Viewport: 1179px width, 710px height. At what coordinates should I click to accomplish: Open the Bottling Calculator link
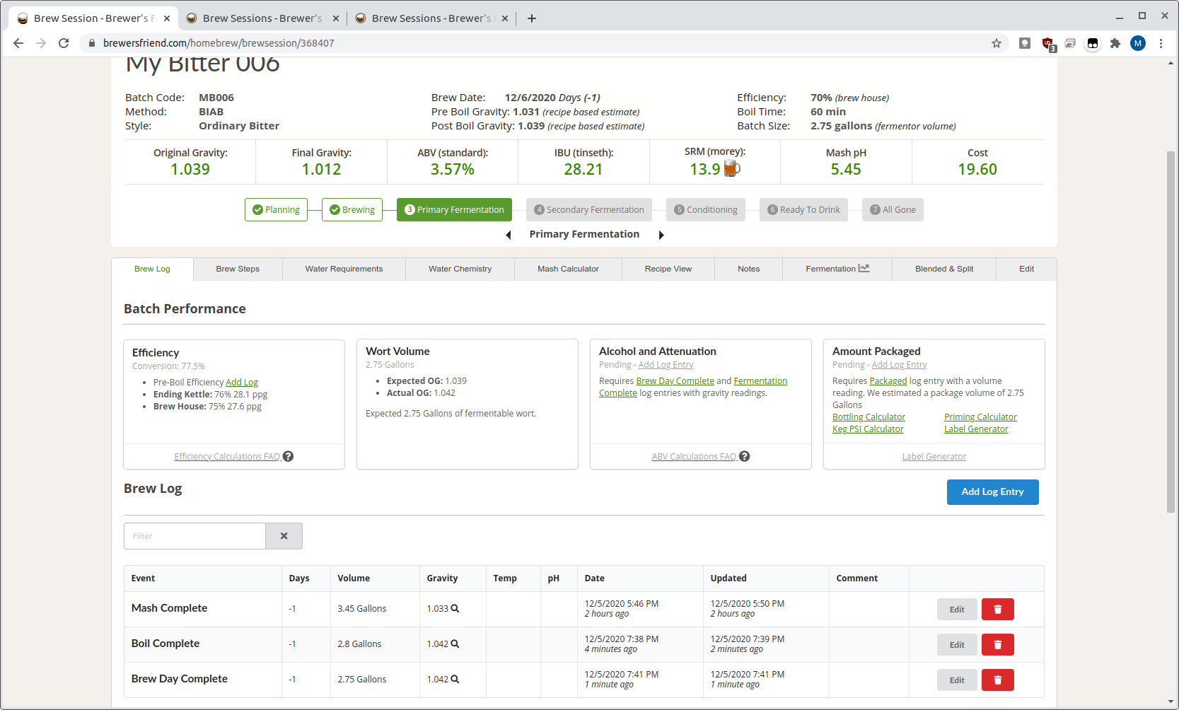point(869,417)
